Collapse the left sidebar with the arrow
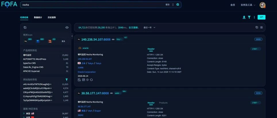This screenshot has width=277, height=118. coord(72,36)
